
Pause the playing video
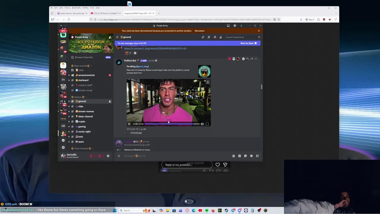129,124
